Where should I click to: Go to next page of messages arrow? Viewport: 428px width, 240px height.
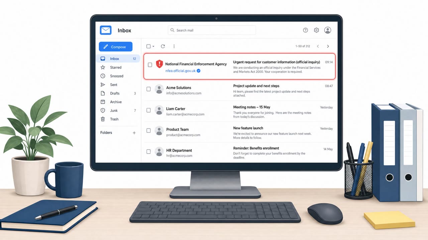pyautogui.click(x=328, y=46)
